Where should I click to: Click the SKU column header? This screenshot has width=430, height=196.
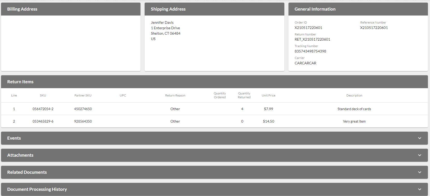pos(43,95)
